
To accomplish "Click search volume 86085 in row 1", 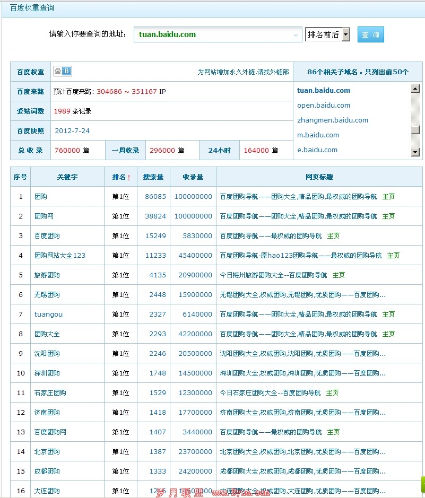I will [155, 197].
